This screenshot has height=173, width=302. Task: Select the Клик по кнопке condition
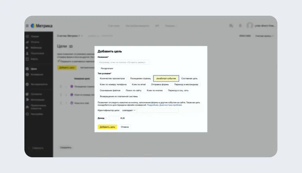[155, 90]
